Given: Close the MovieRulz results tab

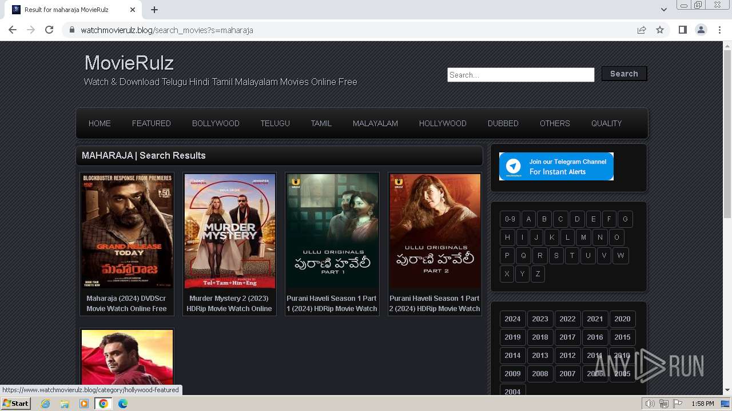Looking at the screenshot, I should (x=133, y=10).
